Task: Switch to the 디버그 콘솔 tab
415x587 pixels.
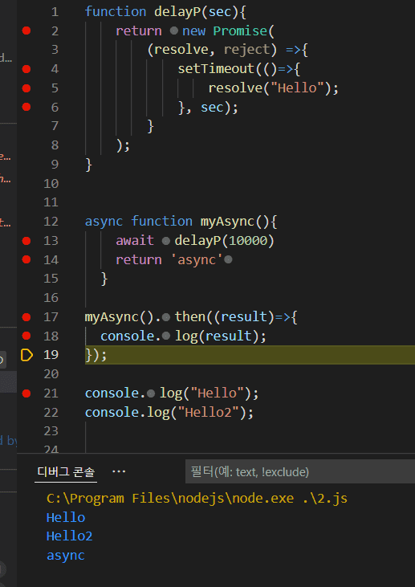Action: point(66,471)
